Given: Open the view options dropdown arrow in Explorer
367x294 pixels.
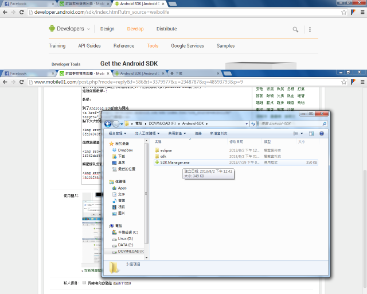Looking at the screenshot, I should [x=302, y=133].
